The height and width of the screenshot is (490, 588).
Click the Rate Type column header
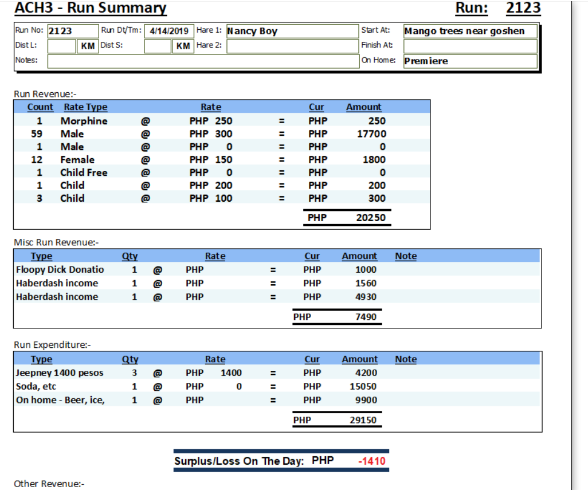pyautogui.click(x=85, y=107)
